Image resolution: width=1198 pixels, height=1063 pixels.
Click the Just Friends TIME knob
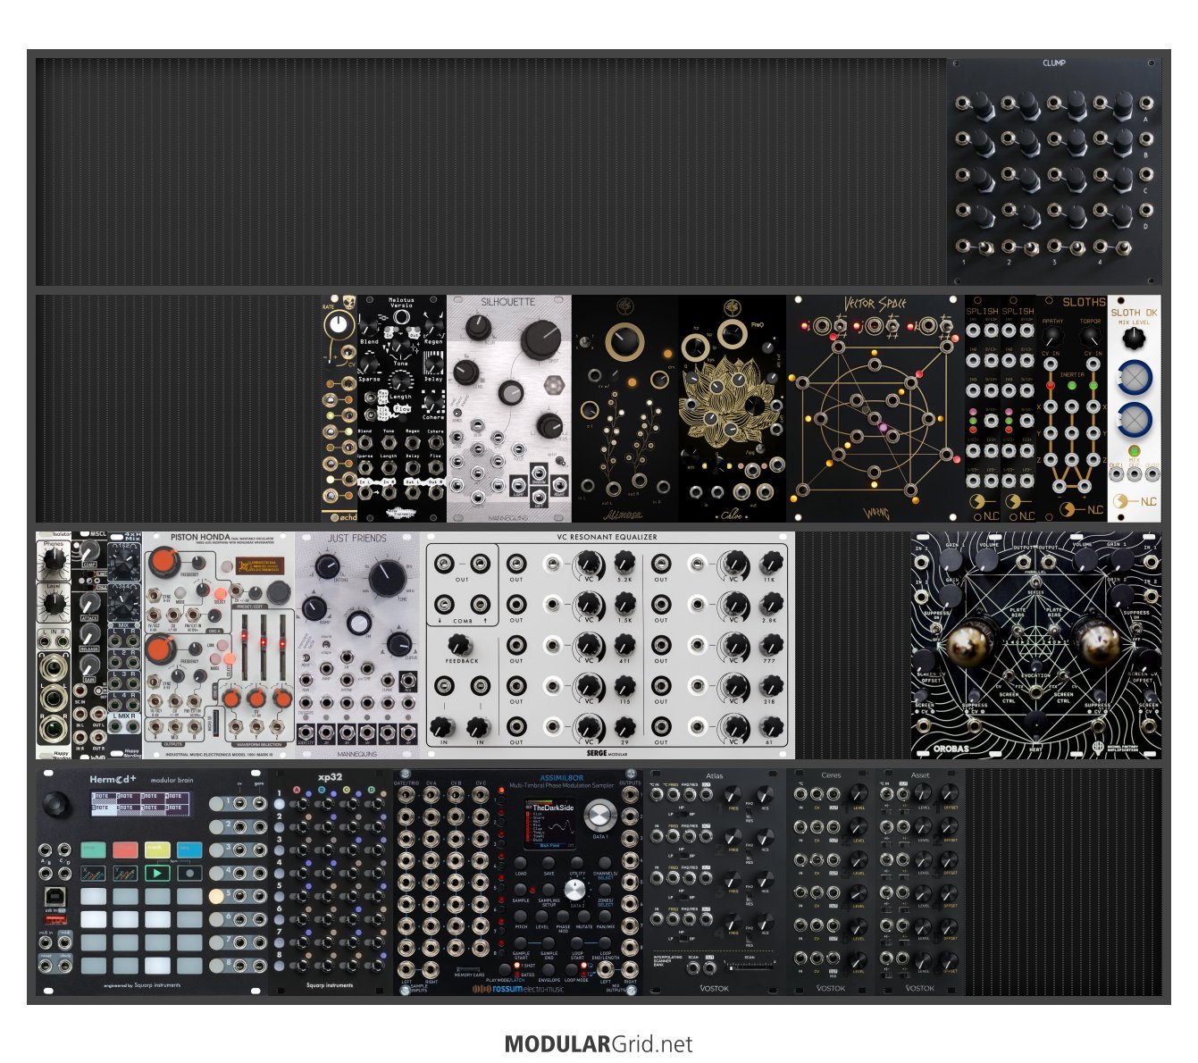click(387, 577)
